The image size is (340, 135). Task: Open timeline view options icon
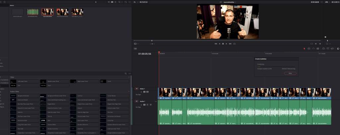point(135,49)
